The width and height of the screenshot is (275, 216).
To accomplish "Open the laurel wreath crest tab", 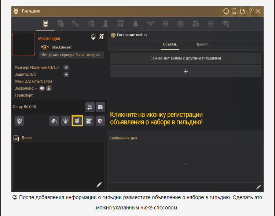I will (181, 24).
